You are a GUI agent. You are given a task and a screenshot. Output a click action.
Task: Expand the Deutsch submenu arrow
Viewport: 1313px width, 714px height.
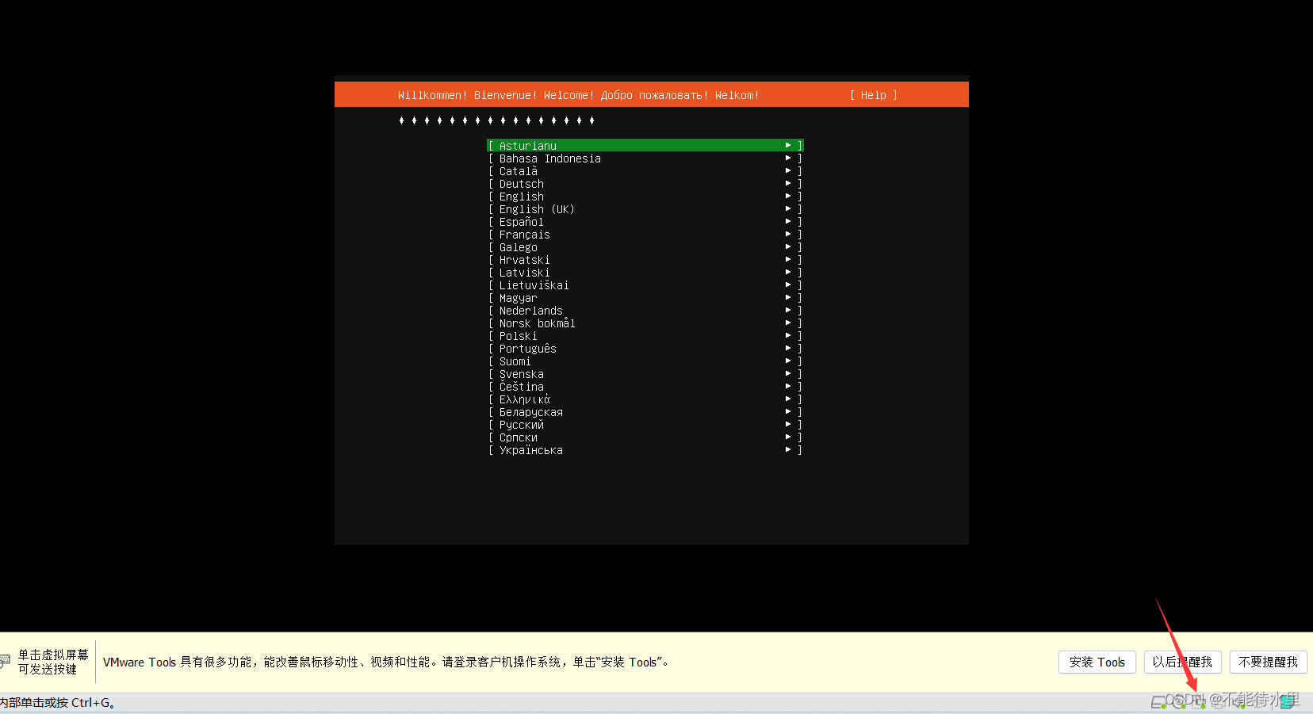pyautogui.click(x=787, y=183)
